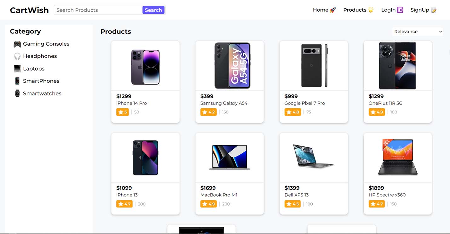
Task: Click the HP Spectre x360 product name
Action: (387, 195)
